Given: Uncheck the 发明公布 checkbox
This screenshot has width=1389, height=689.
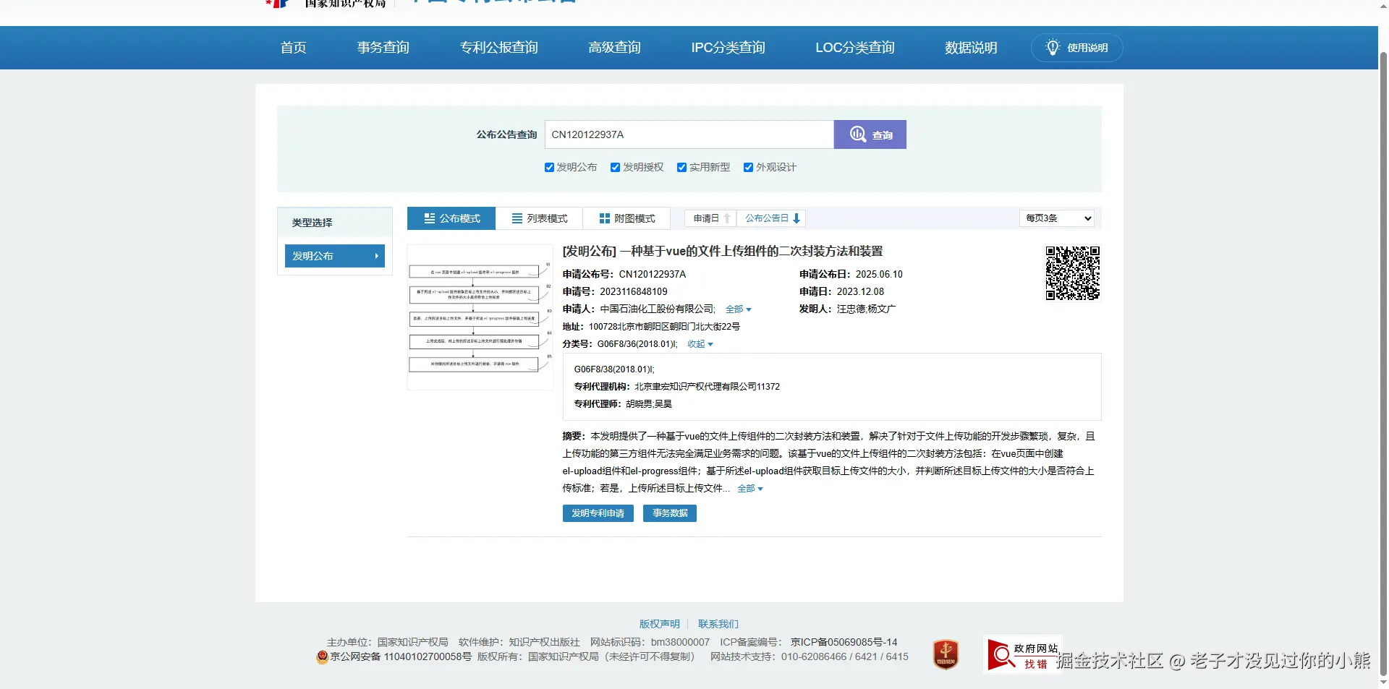Looking at the screenshot, I should click(x=550, y=167).
